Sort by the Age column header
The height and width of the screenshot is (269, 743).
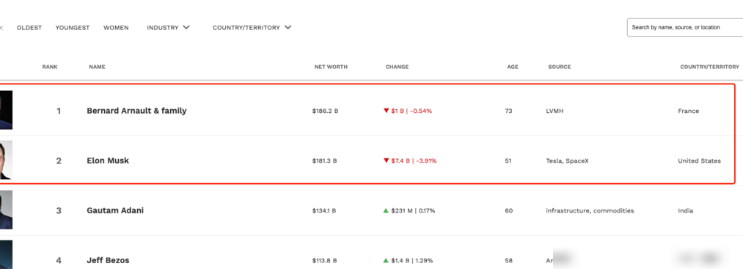[513, 67]
